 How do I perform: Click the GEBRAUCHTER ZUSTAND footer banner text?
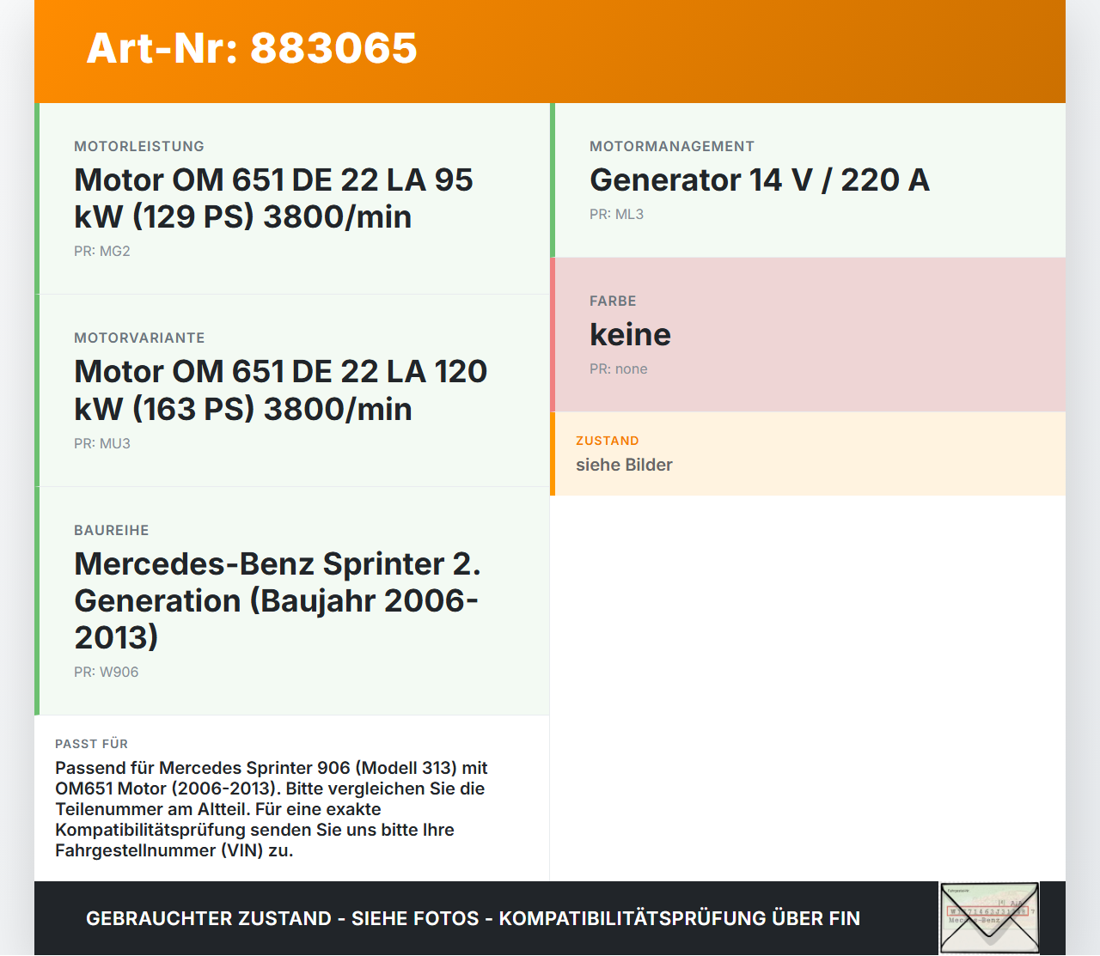(473, 918)
